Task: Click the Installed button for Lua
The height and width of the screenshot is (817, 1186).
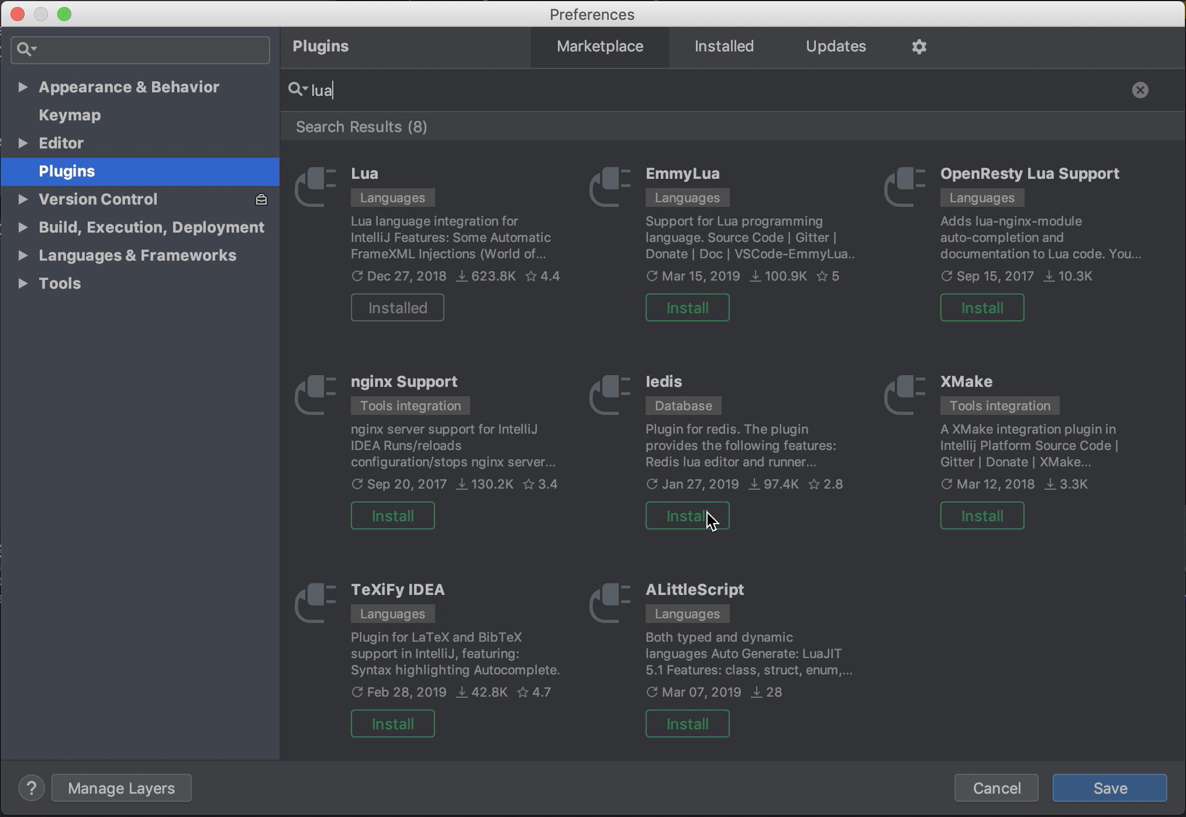Action: pos(397,308)
